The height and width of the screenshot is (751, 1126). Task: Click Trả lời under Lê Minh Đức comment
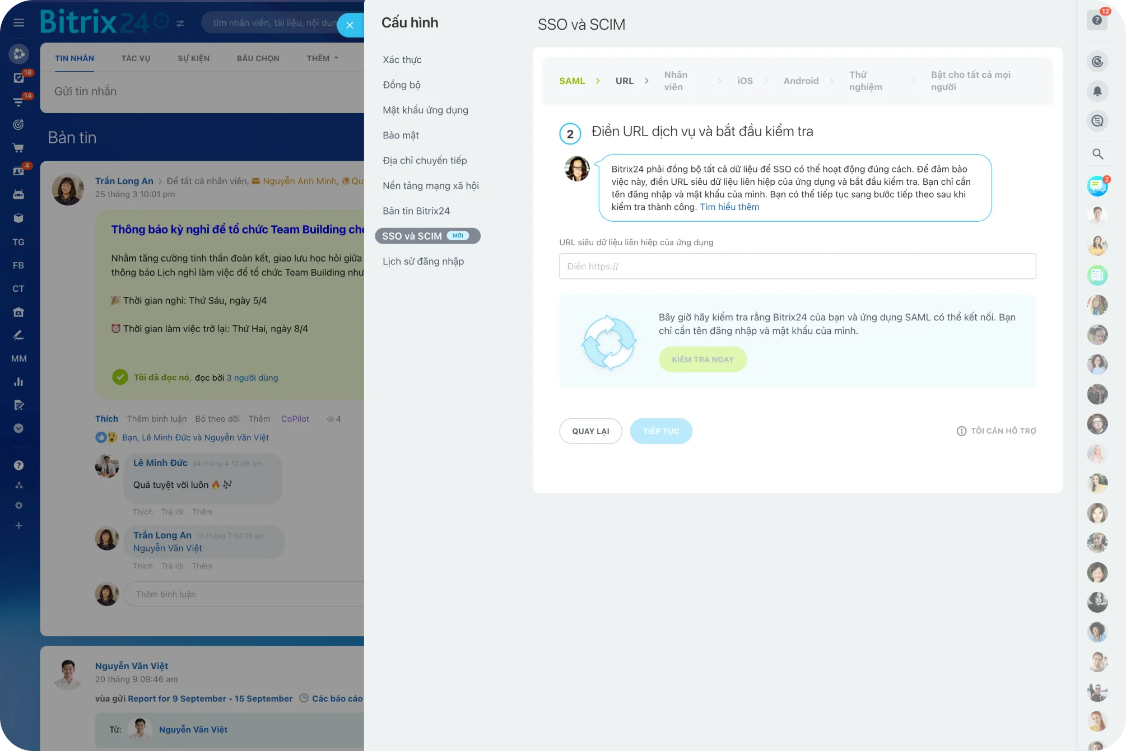pyautogui.click(x=173, y=512)
